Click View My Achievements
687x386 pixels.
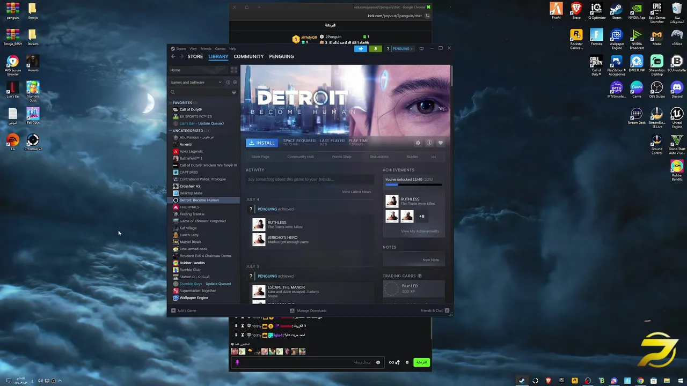click(x=420, y=231)
